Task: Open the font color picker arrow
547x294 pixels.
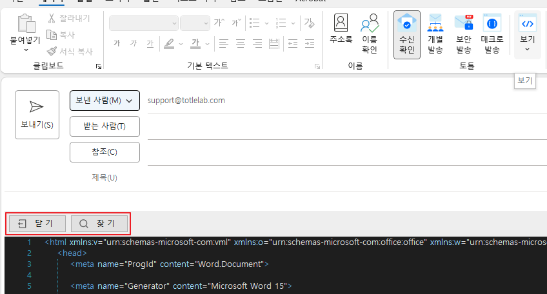Action: tap(208, 44)
